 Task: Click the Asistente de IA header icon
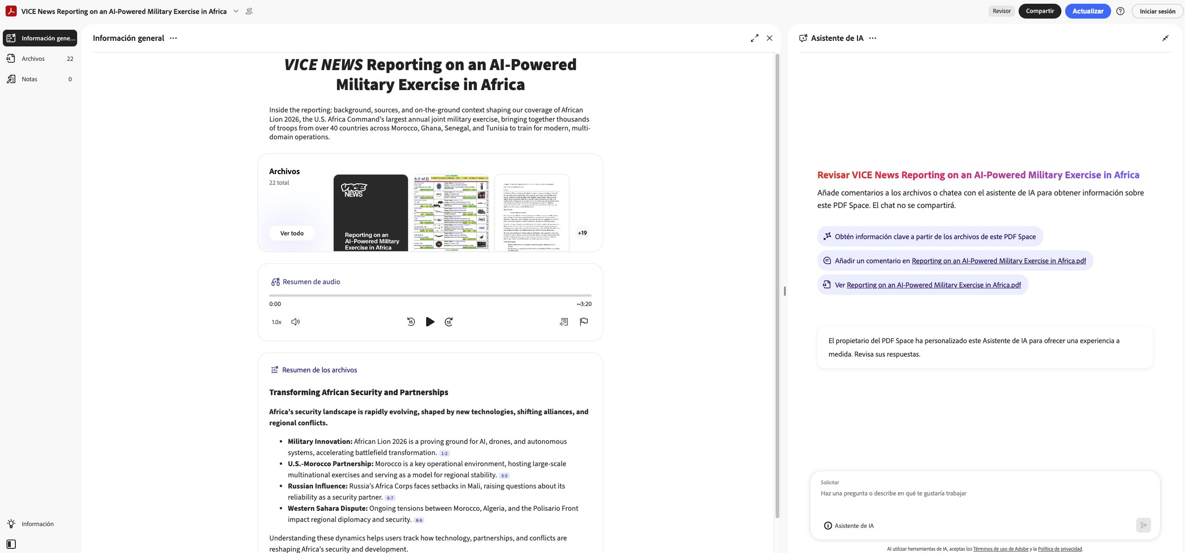pos(803,38)
